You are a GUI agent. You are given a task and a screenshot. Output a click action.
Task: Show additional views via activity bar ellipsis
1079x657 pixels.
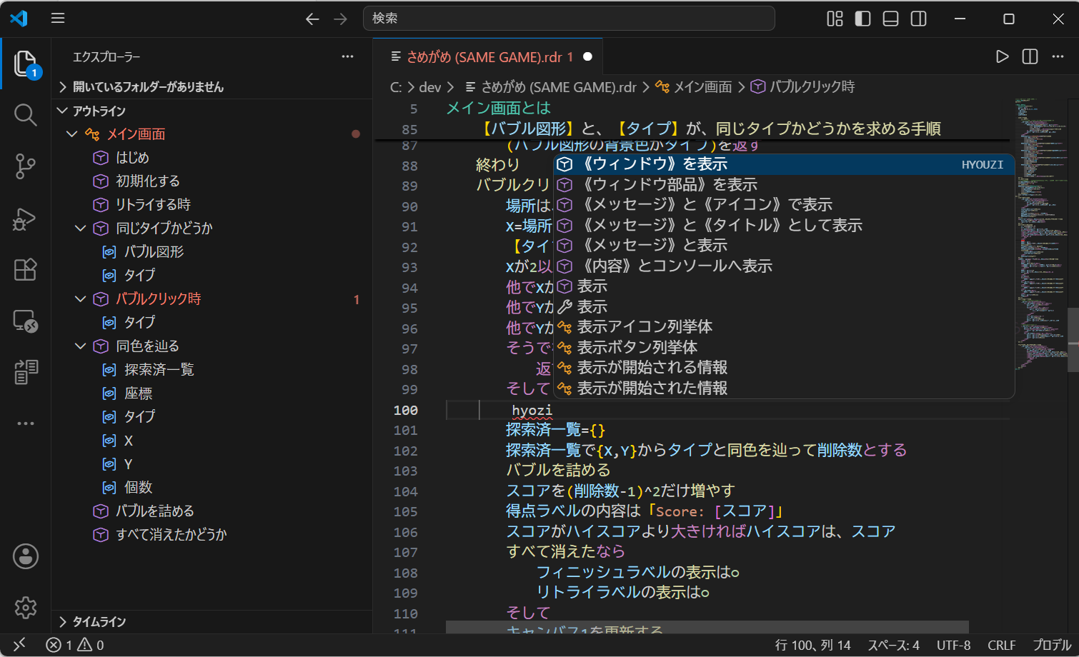click(x=26, y=423)
